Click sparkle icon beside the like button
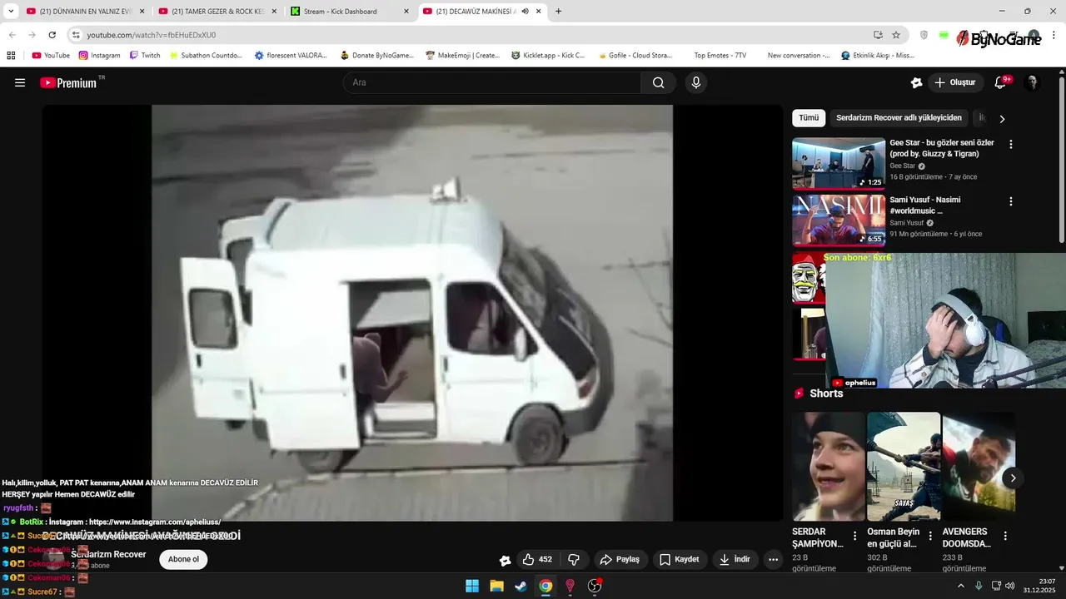Viewport: 1066px width, 599px height. (505, 560)
